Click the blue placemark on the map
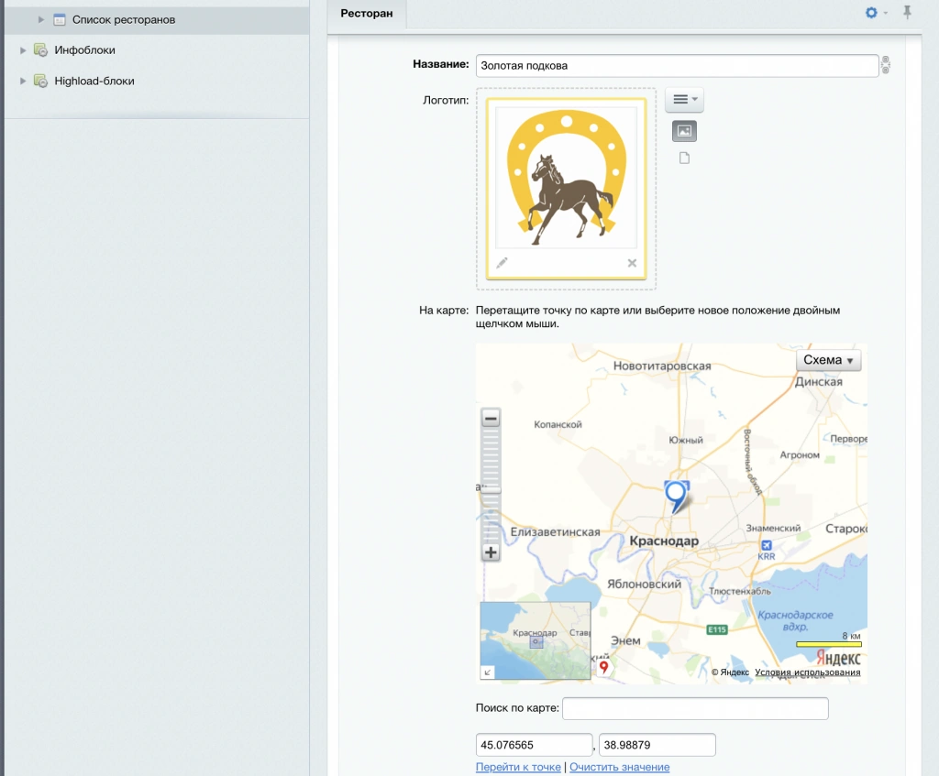 pyautogui.click(x=677, y=497)
